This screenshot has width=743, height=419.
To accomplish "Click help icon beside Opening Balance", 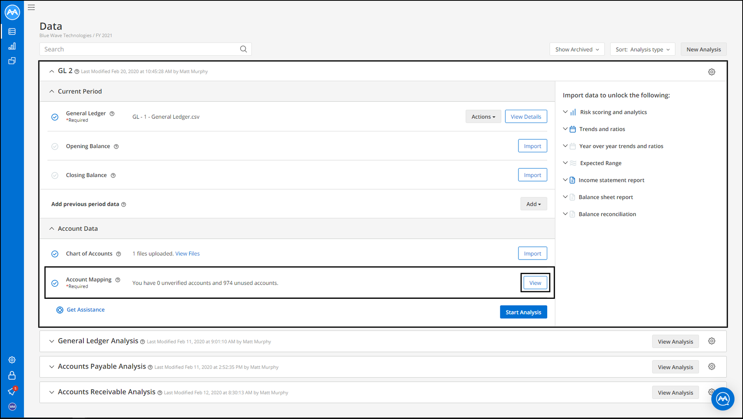I will click(116, 147).
